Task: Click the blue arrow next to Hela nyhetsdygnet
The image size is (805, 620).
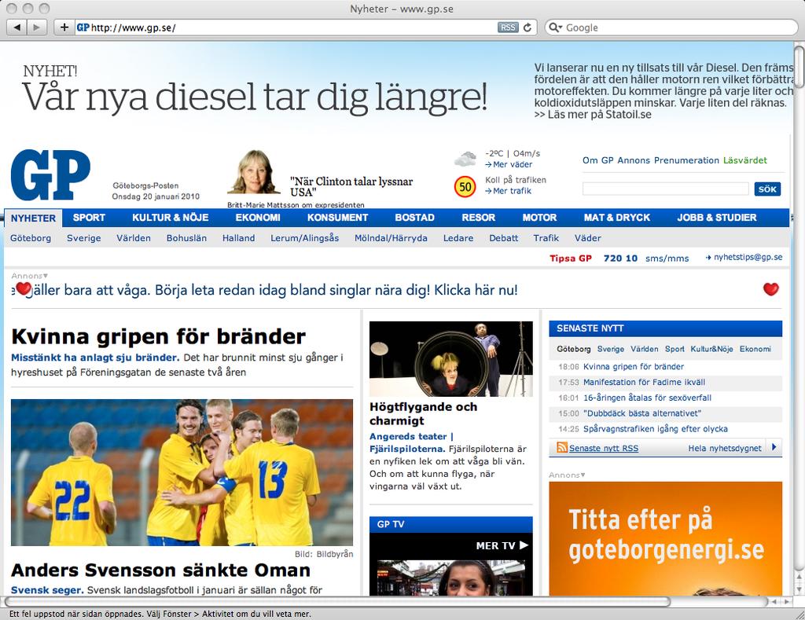Action: (774, 447)
